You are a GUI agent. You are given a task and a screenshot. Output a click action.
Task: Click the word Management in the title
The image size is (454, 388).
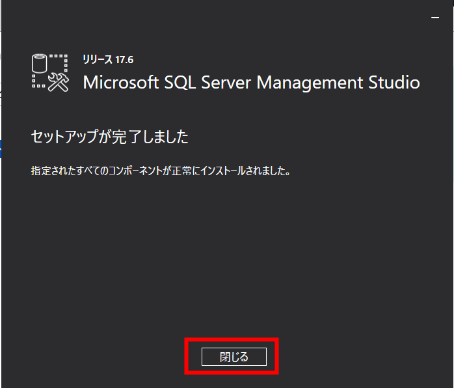click(x=310, y=83)
